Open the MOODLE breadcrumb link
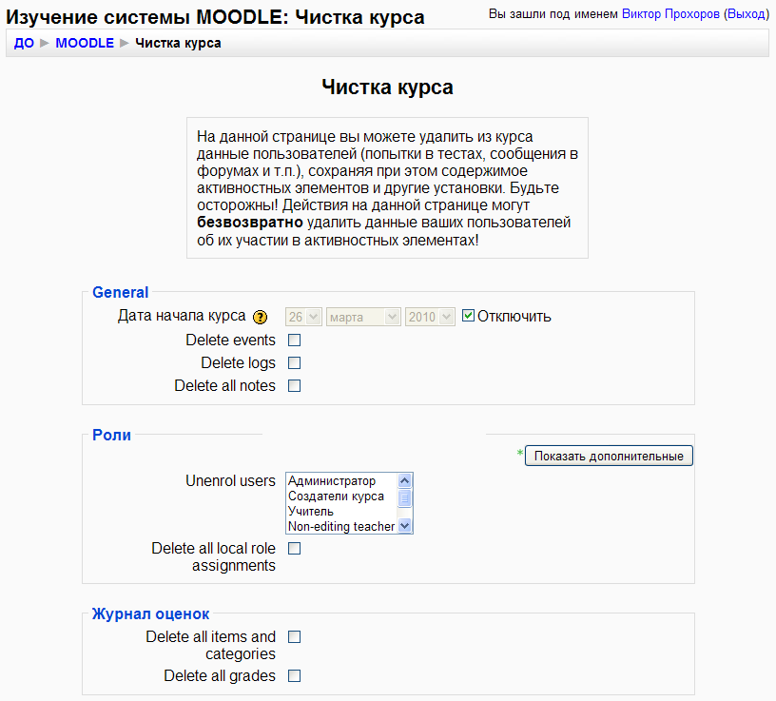 [x=85, y=43]
